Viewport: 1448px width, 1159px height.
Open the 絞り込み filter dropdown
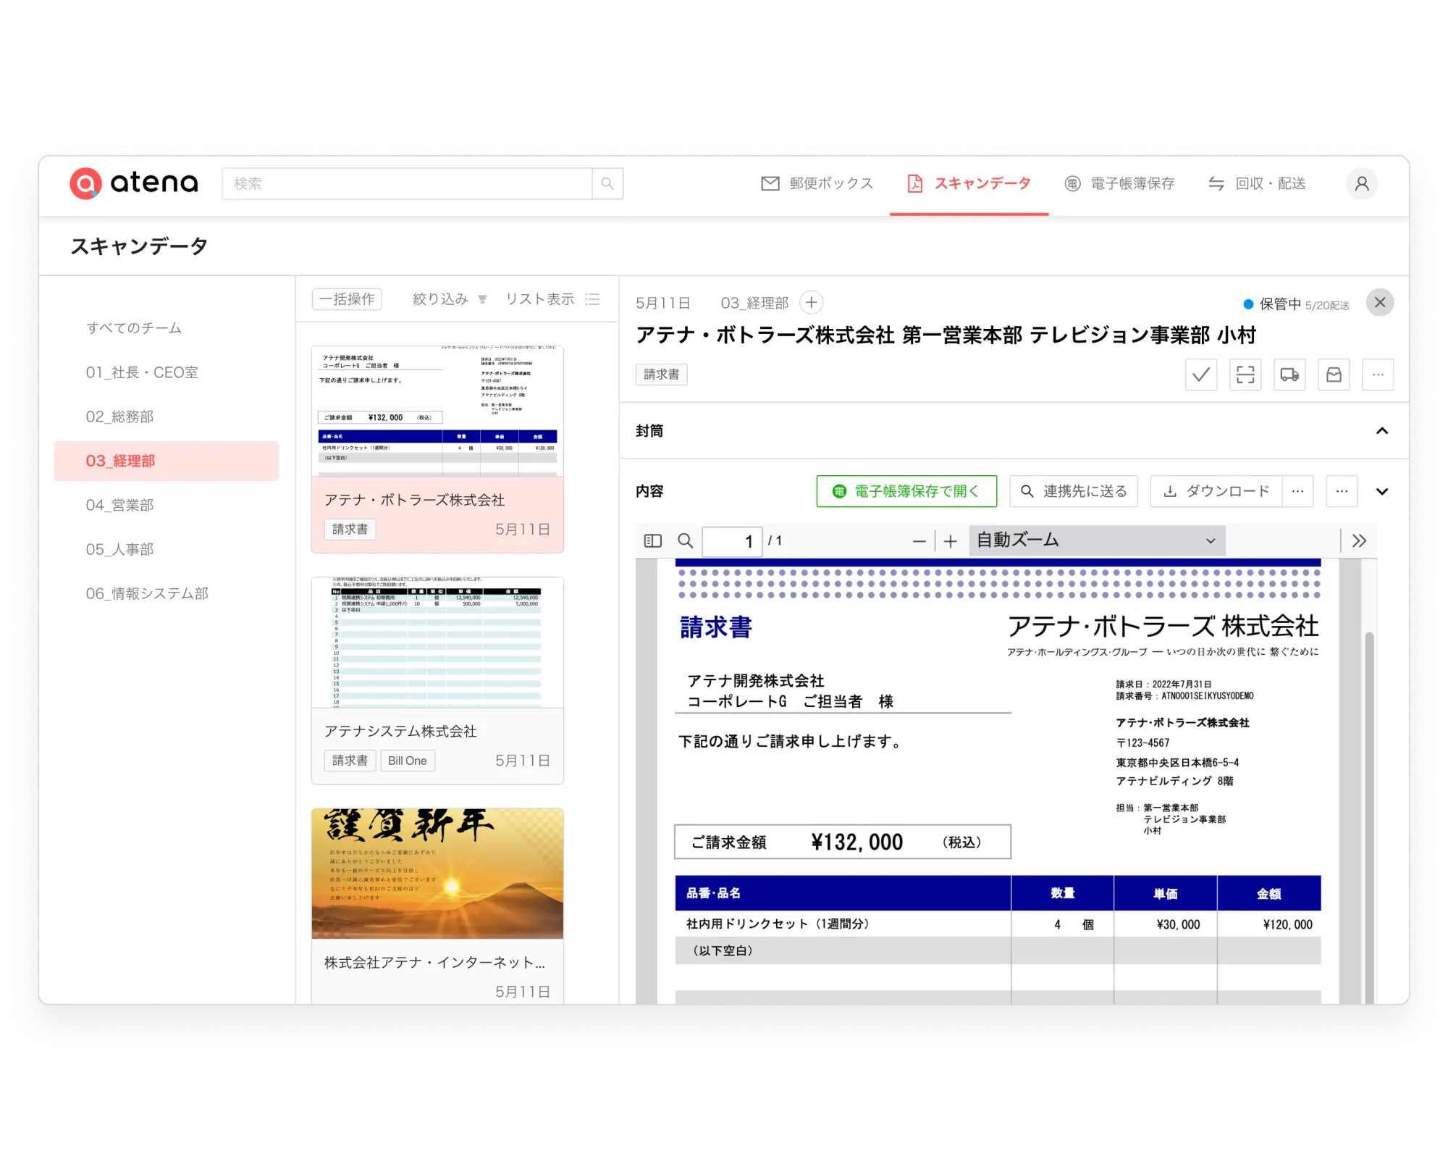point(449,299)
